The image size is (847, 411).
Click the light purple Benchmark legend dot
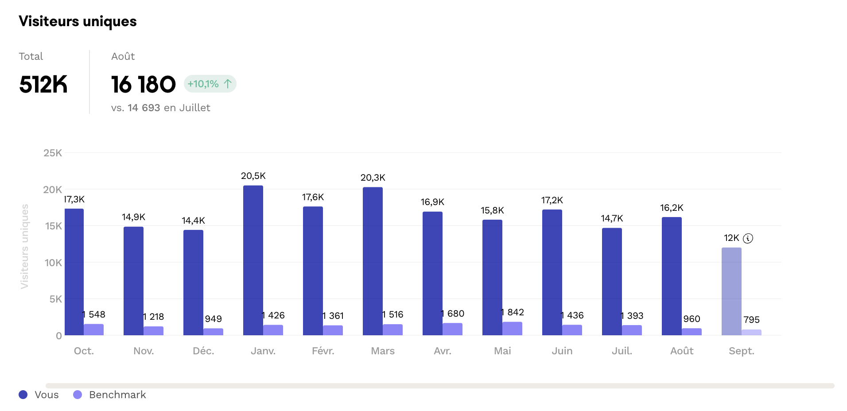pos(78,395)
